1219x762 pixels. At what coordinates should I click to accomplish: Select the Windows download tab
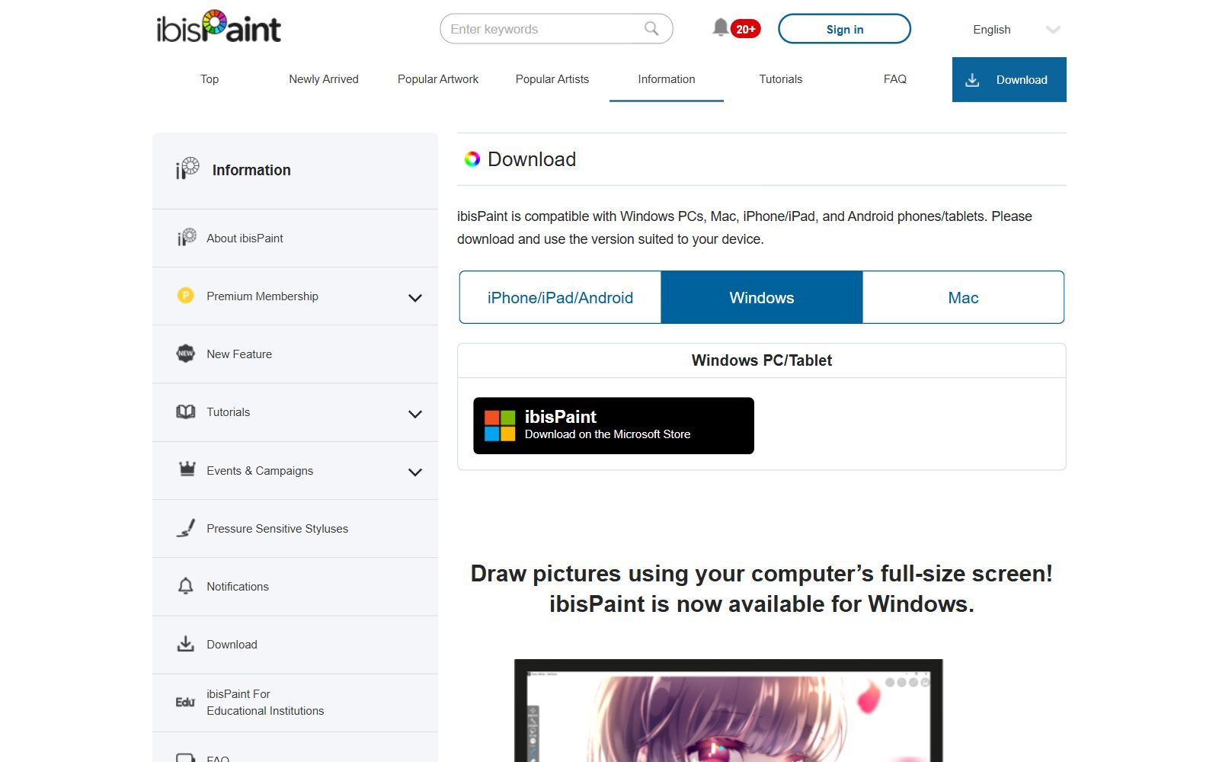(x=762, y=297)
